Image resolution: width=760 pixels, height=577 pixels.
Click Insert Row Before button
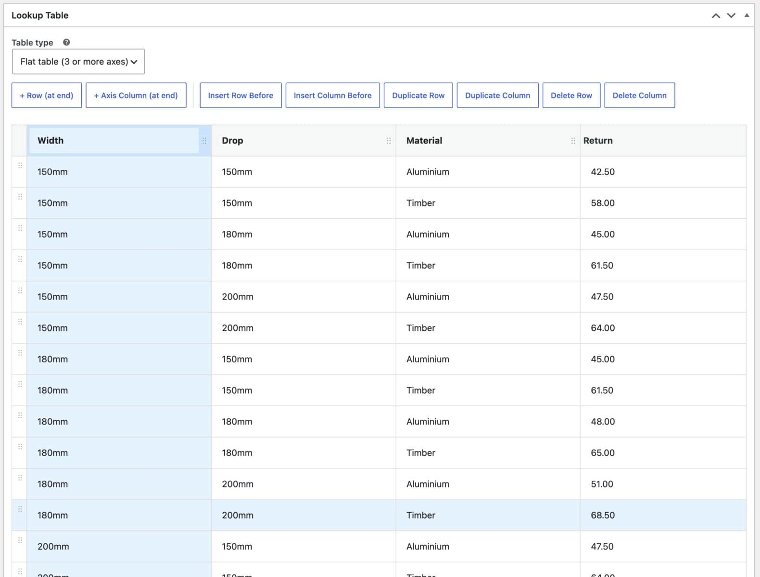241,95
